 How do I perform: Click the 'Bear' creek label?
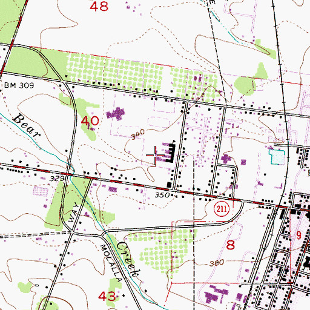click(27, 125)
